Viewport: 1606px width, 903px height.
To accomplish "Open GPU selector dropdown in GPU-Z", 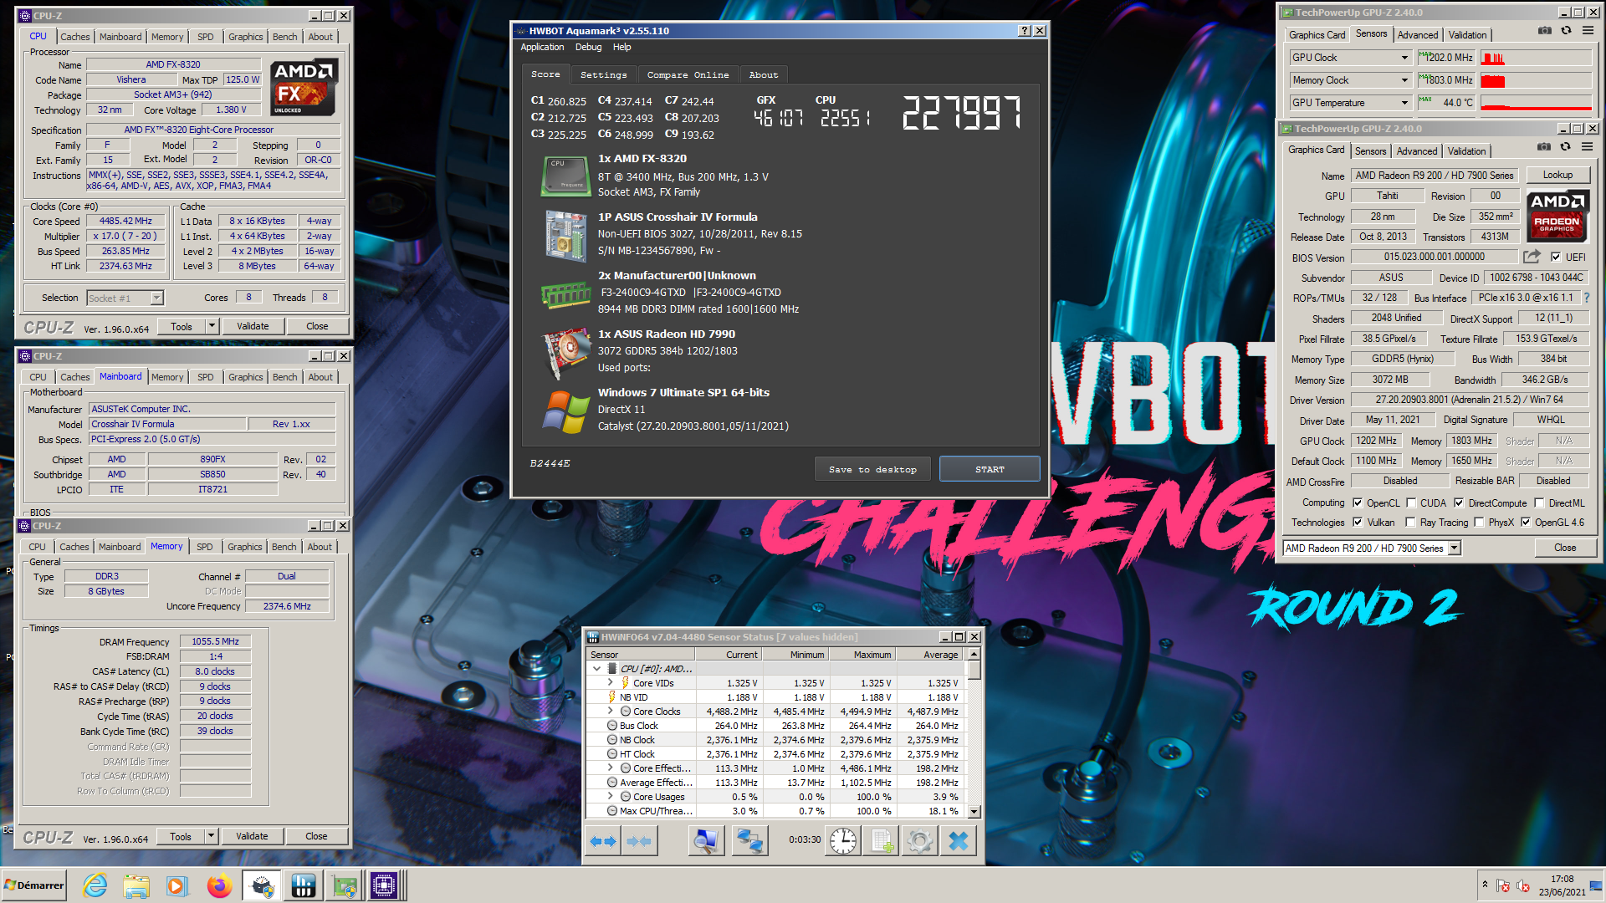I will (1455, 548).
